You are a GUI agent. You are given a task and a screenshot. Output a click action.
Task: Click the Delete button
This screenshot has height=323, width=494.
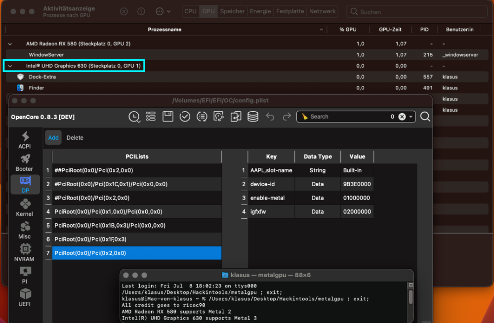pos(75,138)
